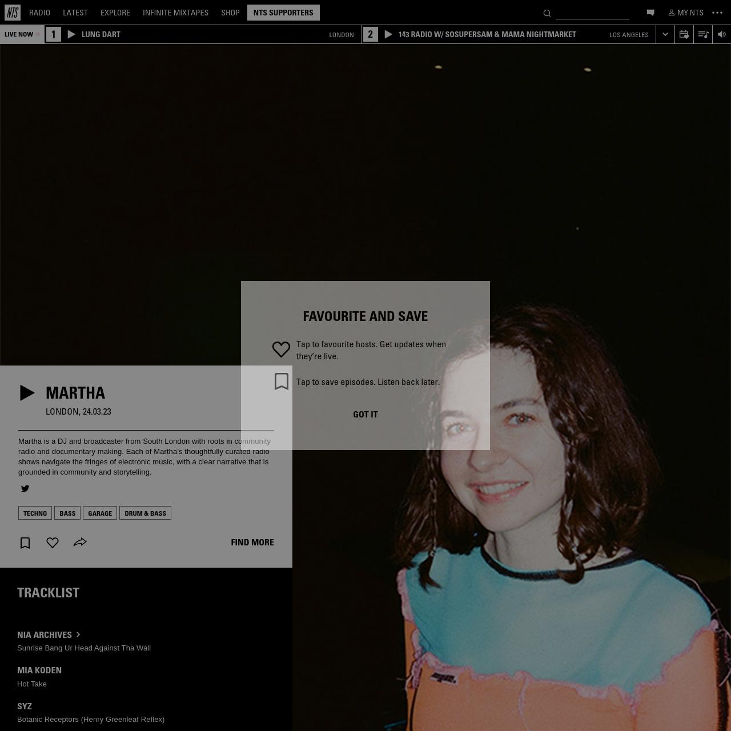This screenshot has width=731, height=731.
Task: Open the chat speech-bubble icon
Action: coord(650,13)
